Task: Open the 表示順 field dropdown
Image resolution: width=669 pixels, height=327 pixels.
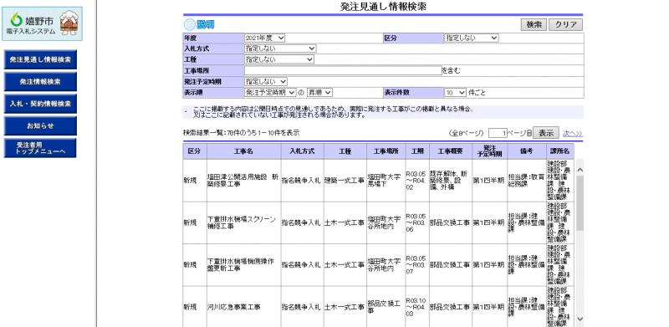Action: [x=270, y=92]
